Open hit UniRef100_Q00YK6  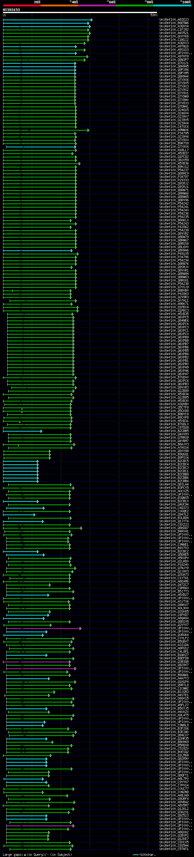[174, 36]
